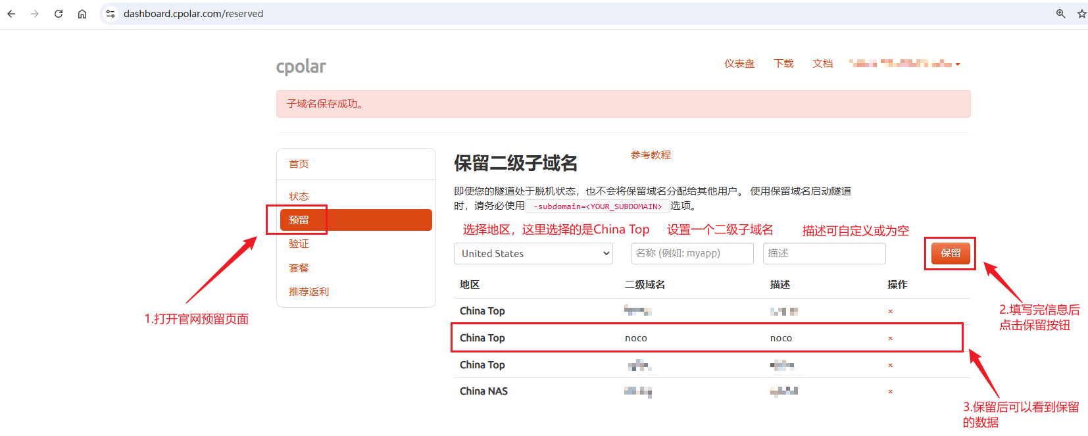This screenshot has height=436, width=1088.
Task: Bookmark this page with the star icon
Action: click(1081, 14)
